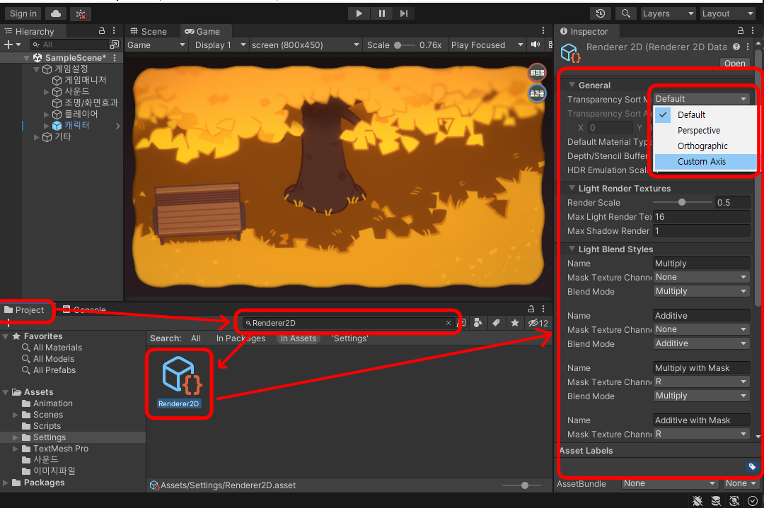Click the asset labels tag icon

tap(752, 466)
